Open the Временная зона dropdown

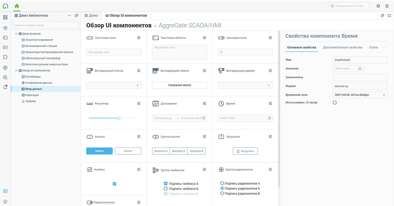[360, 95]
